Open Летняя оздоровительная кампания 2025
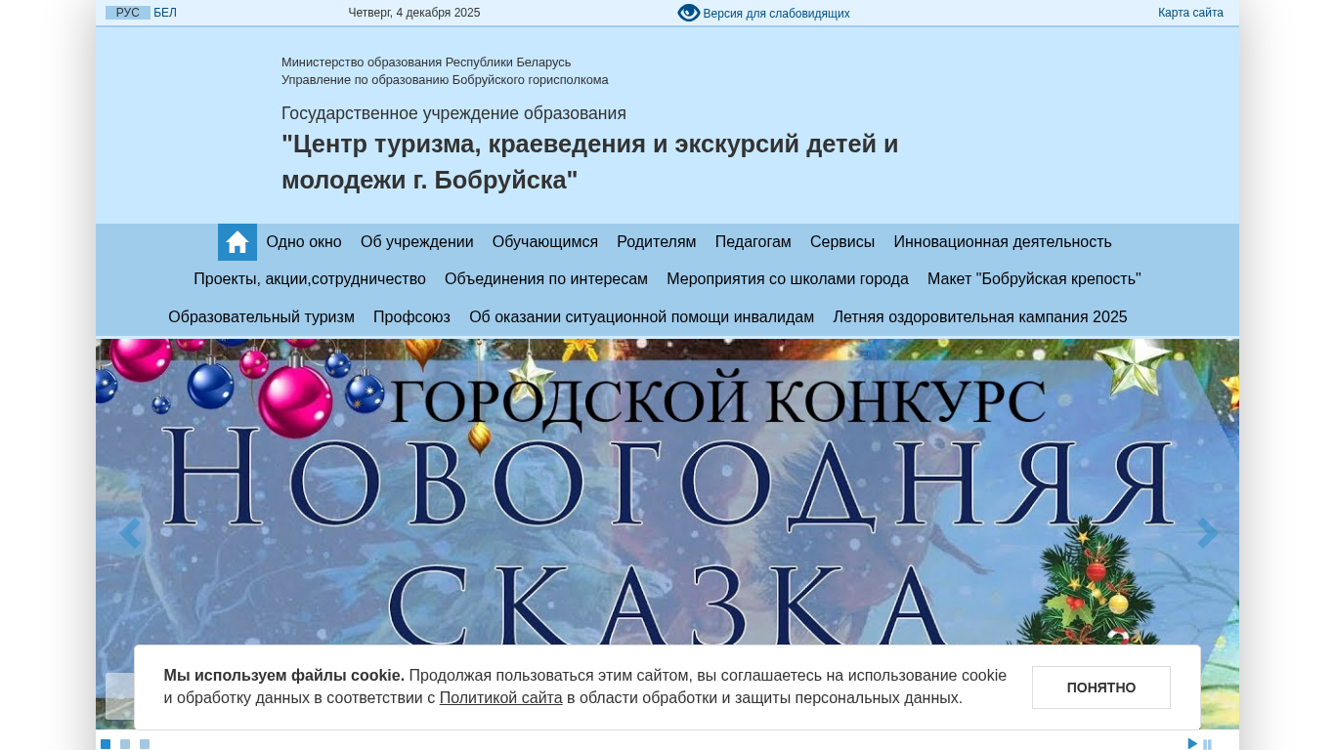Viewport: 1335px width, 750px height. [x=980, y=317]
